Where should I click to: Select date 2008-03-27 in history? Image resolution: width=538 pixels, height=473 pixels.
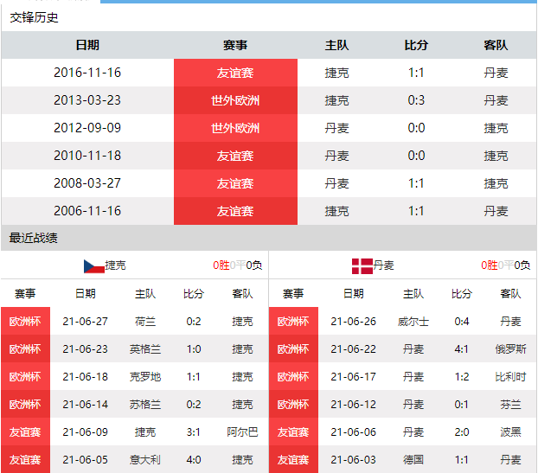click(87, 183)
